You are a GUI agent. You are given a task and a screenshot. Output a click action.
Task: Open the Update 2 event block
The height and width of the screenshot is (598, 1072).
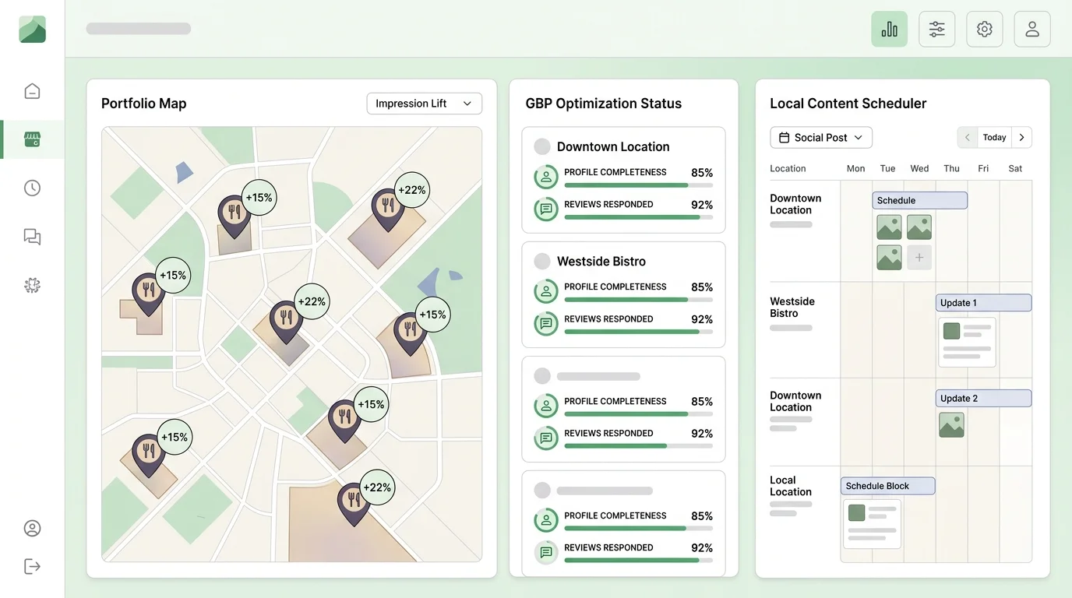pos(983,398)
